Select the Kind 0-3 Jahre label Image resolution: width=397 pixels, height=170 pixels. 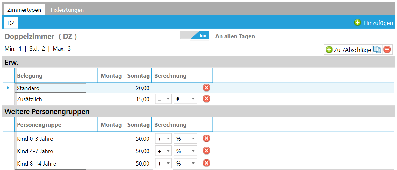click(35, 138)
